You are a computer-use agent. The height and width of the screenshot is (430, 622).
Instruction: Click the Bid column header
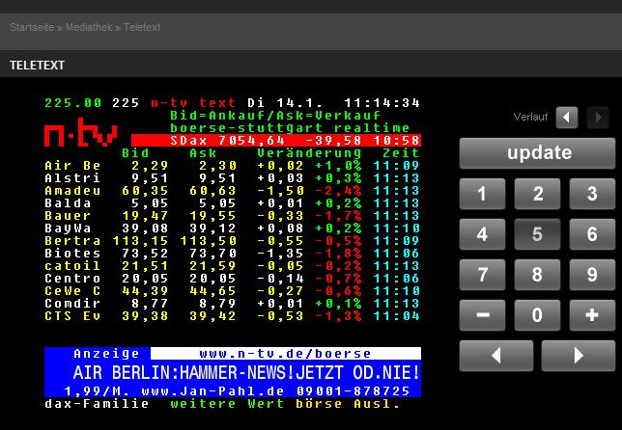pyautogui.click(x=135, y=153)
